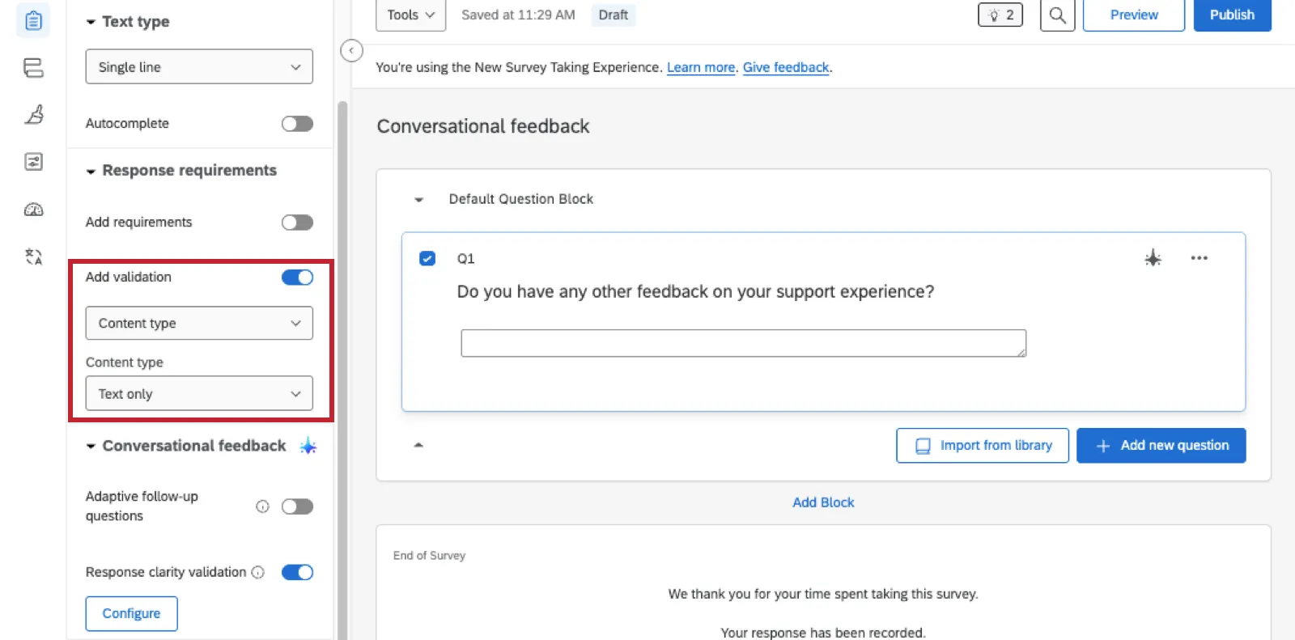
Task: Click the left panel vertical scrollbar
Action: coord(342,370)
